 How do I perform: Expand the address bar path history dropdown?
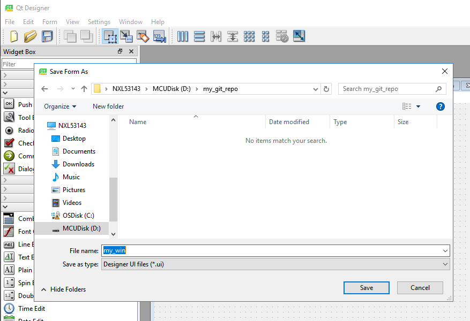[315, 89]
